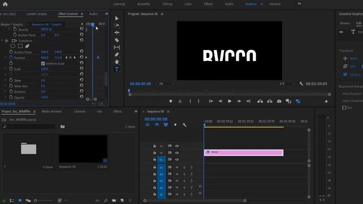Create 4-point polygon mask under Transform
363x204 pixels.
point(20,46)
